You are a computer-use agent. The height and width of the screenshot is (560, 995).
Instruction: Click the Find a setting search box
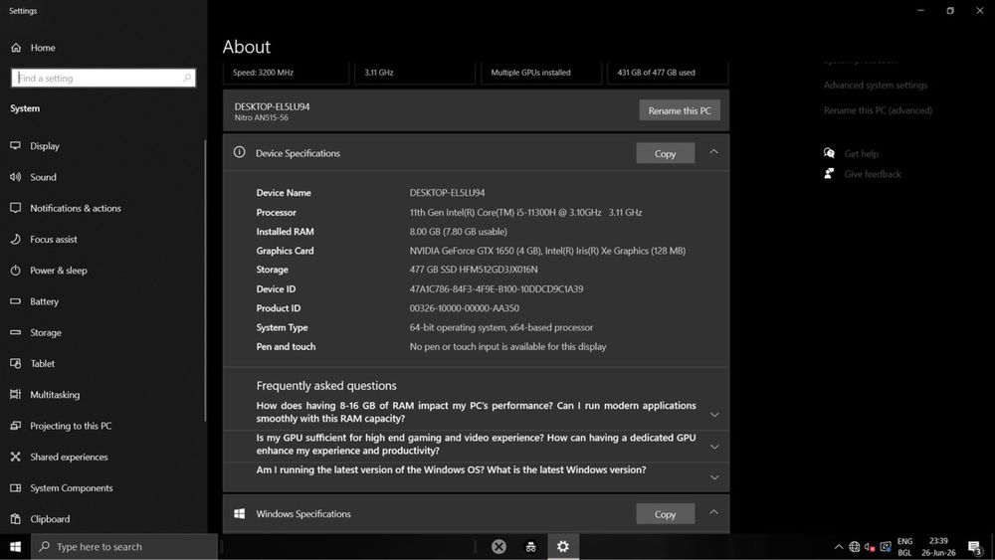[x=103, y=78]
